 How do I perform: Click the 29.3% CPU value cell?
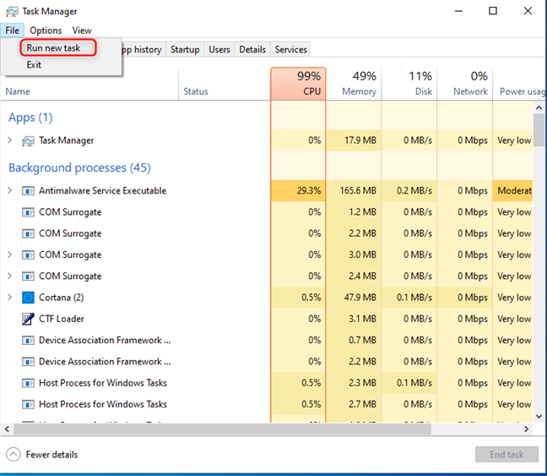(x=298, y=191)
